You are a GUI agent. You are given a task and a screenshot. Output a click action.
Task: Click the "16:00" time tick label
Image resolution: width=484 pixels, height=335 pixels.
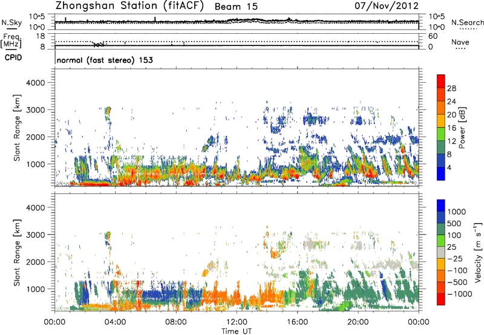point(297,322)
